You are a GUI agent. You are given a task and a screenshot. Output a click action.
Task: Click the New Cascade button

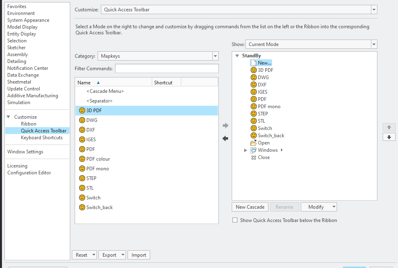(x=250, y=207)
